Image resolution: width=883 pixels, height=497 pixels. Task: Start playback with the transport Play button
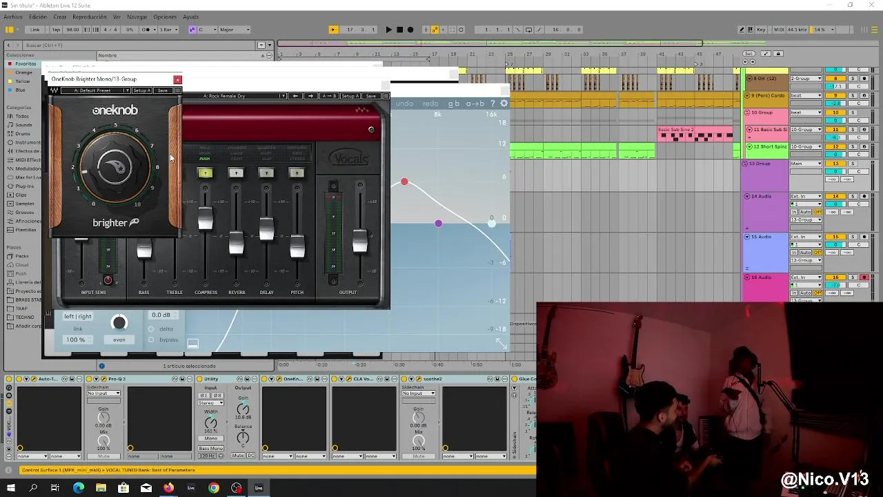click(x=389, y=30)
